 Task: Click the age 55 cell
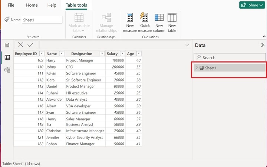[134, 67]
